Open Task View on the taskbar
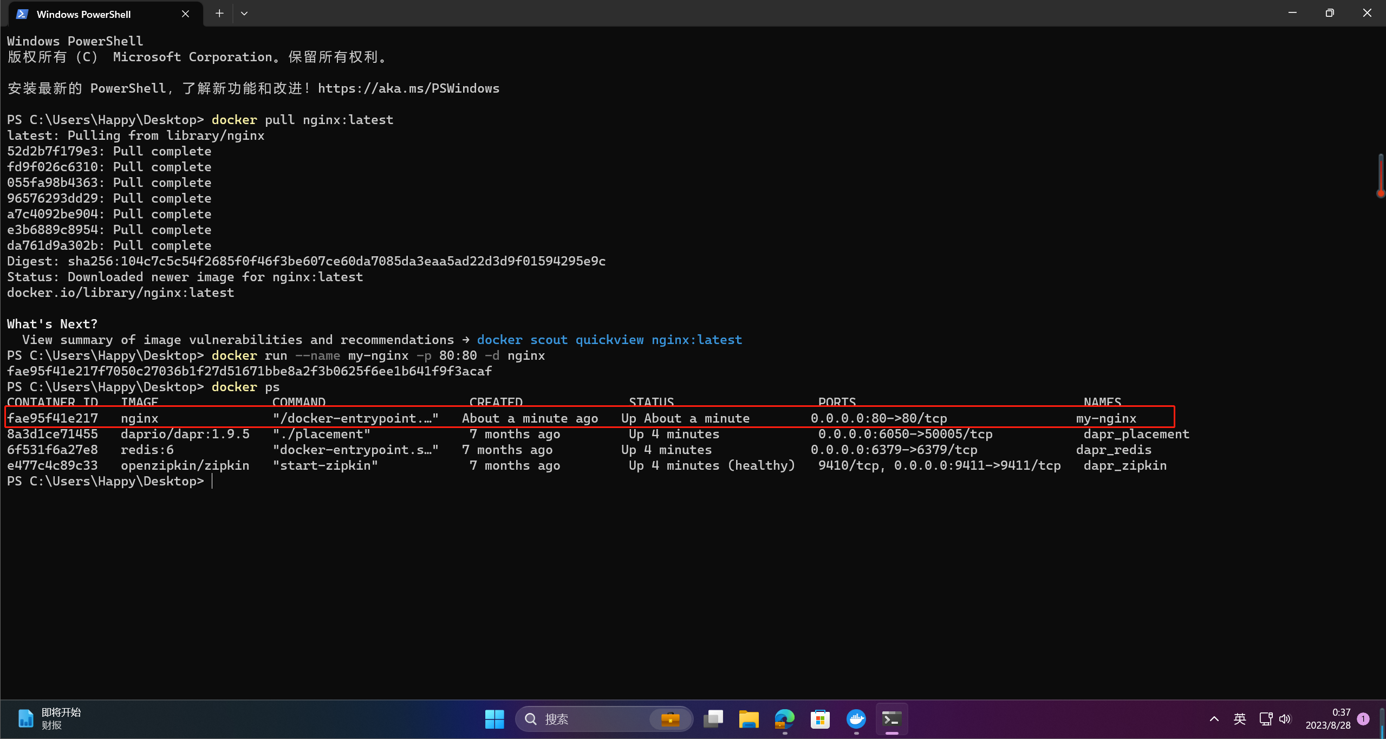This screenshot has height=739, width=1386. pyautogui.click(x=713, y=719)
